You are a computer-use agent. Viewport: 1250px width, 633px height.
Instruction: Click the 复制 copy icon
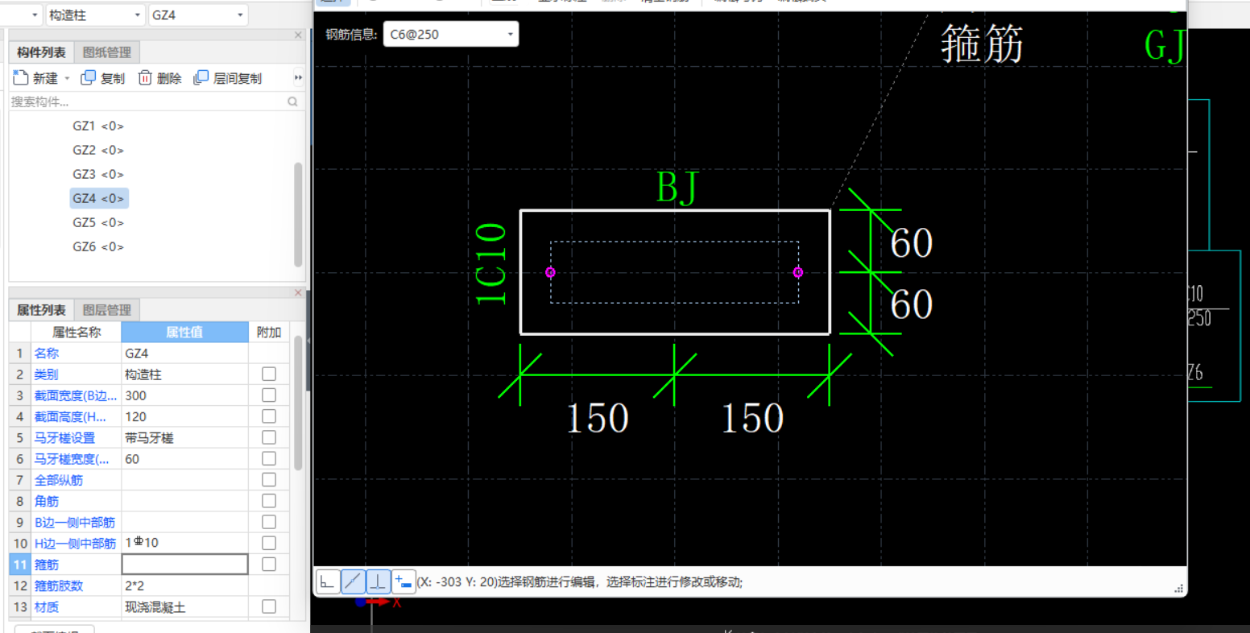89,77
